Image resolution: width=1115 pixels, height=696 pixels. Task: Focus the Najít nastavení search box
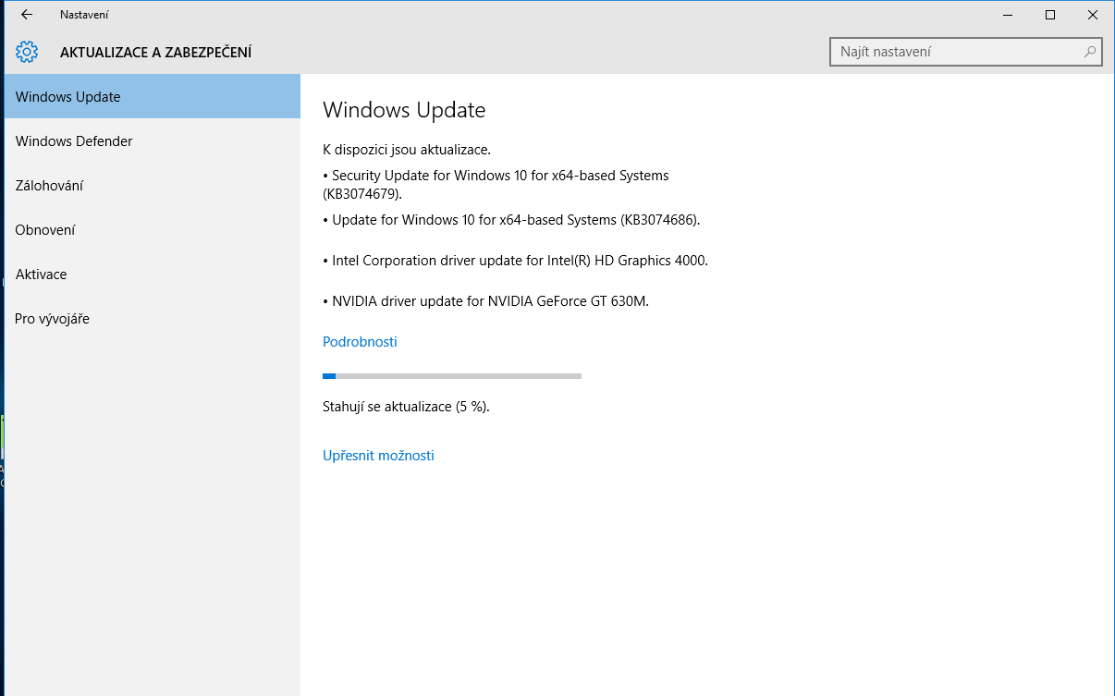click(966, 52)
